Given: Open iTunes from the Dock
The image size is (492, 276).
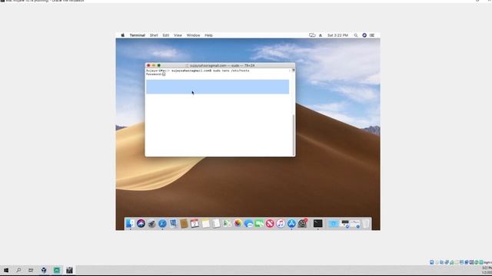Looking at the screenshot, I should click(281, 223).
